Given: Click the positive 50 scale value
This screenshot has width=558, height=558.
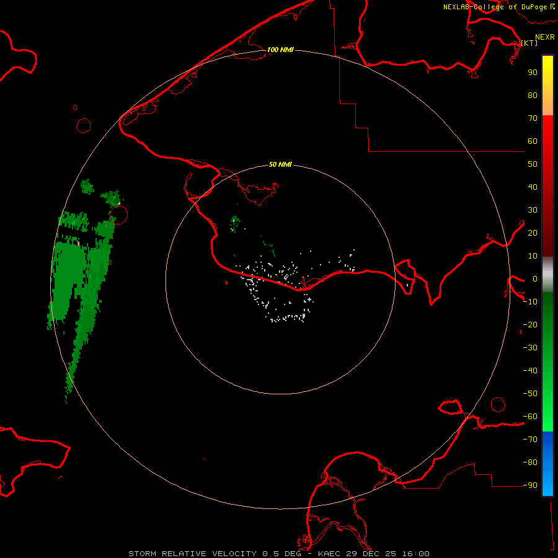Looking at the screenshot, I should tap(533, 164).
